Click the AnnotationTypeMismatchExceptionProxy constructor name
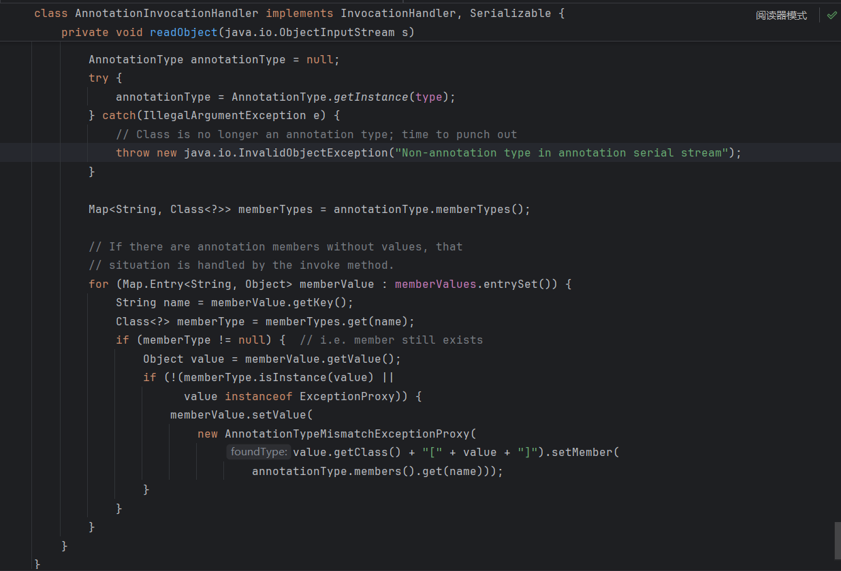This screenshot has height=571, width=841. tap(347, 434)
